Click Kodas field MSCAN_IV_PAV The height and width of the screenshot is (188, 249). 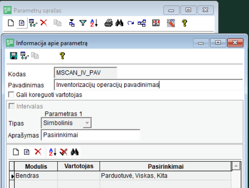point(85,73)
